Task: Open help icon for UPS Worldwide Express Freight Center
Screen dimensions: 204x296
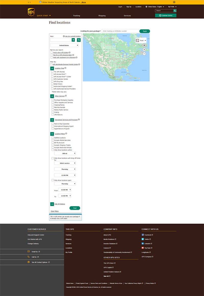Action: tap(79, 64)
